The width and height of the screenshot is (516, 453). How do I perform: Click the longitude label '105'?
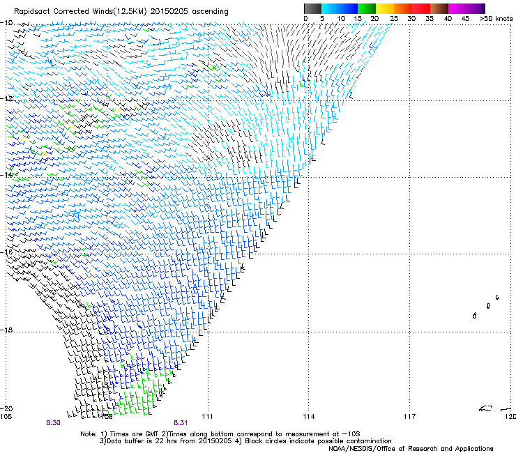tap(6, 417)
